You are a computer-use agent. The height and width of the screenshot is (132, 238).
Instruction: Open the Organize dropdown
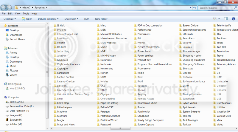10,19
